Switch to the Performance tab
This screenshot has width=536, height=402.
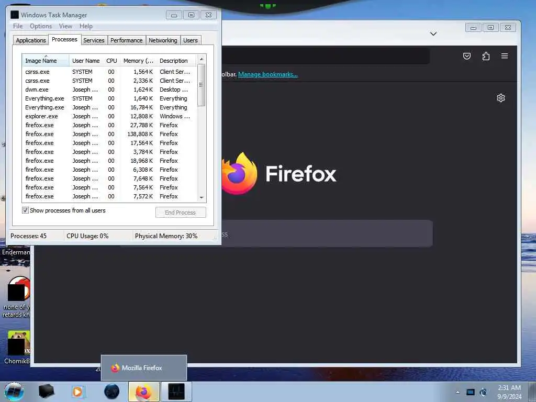click(127, 40)
